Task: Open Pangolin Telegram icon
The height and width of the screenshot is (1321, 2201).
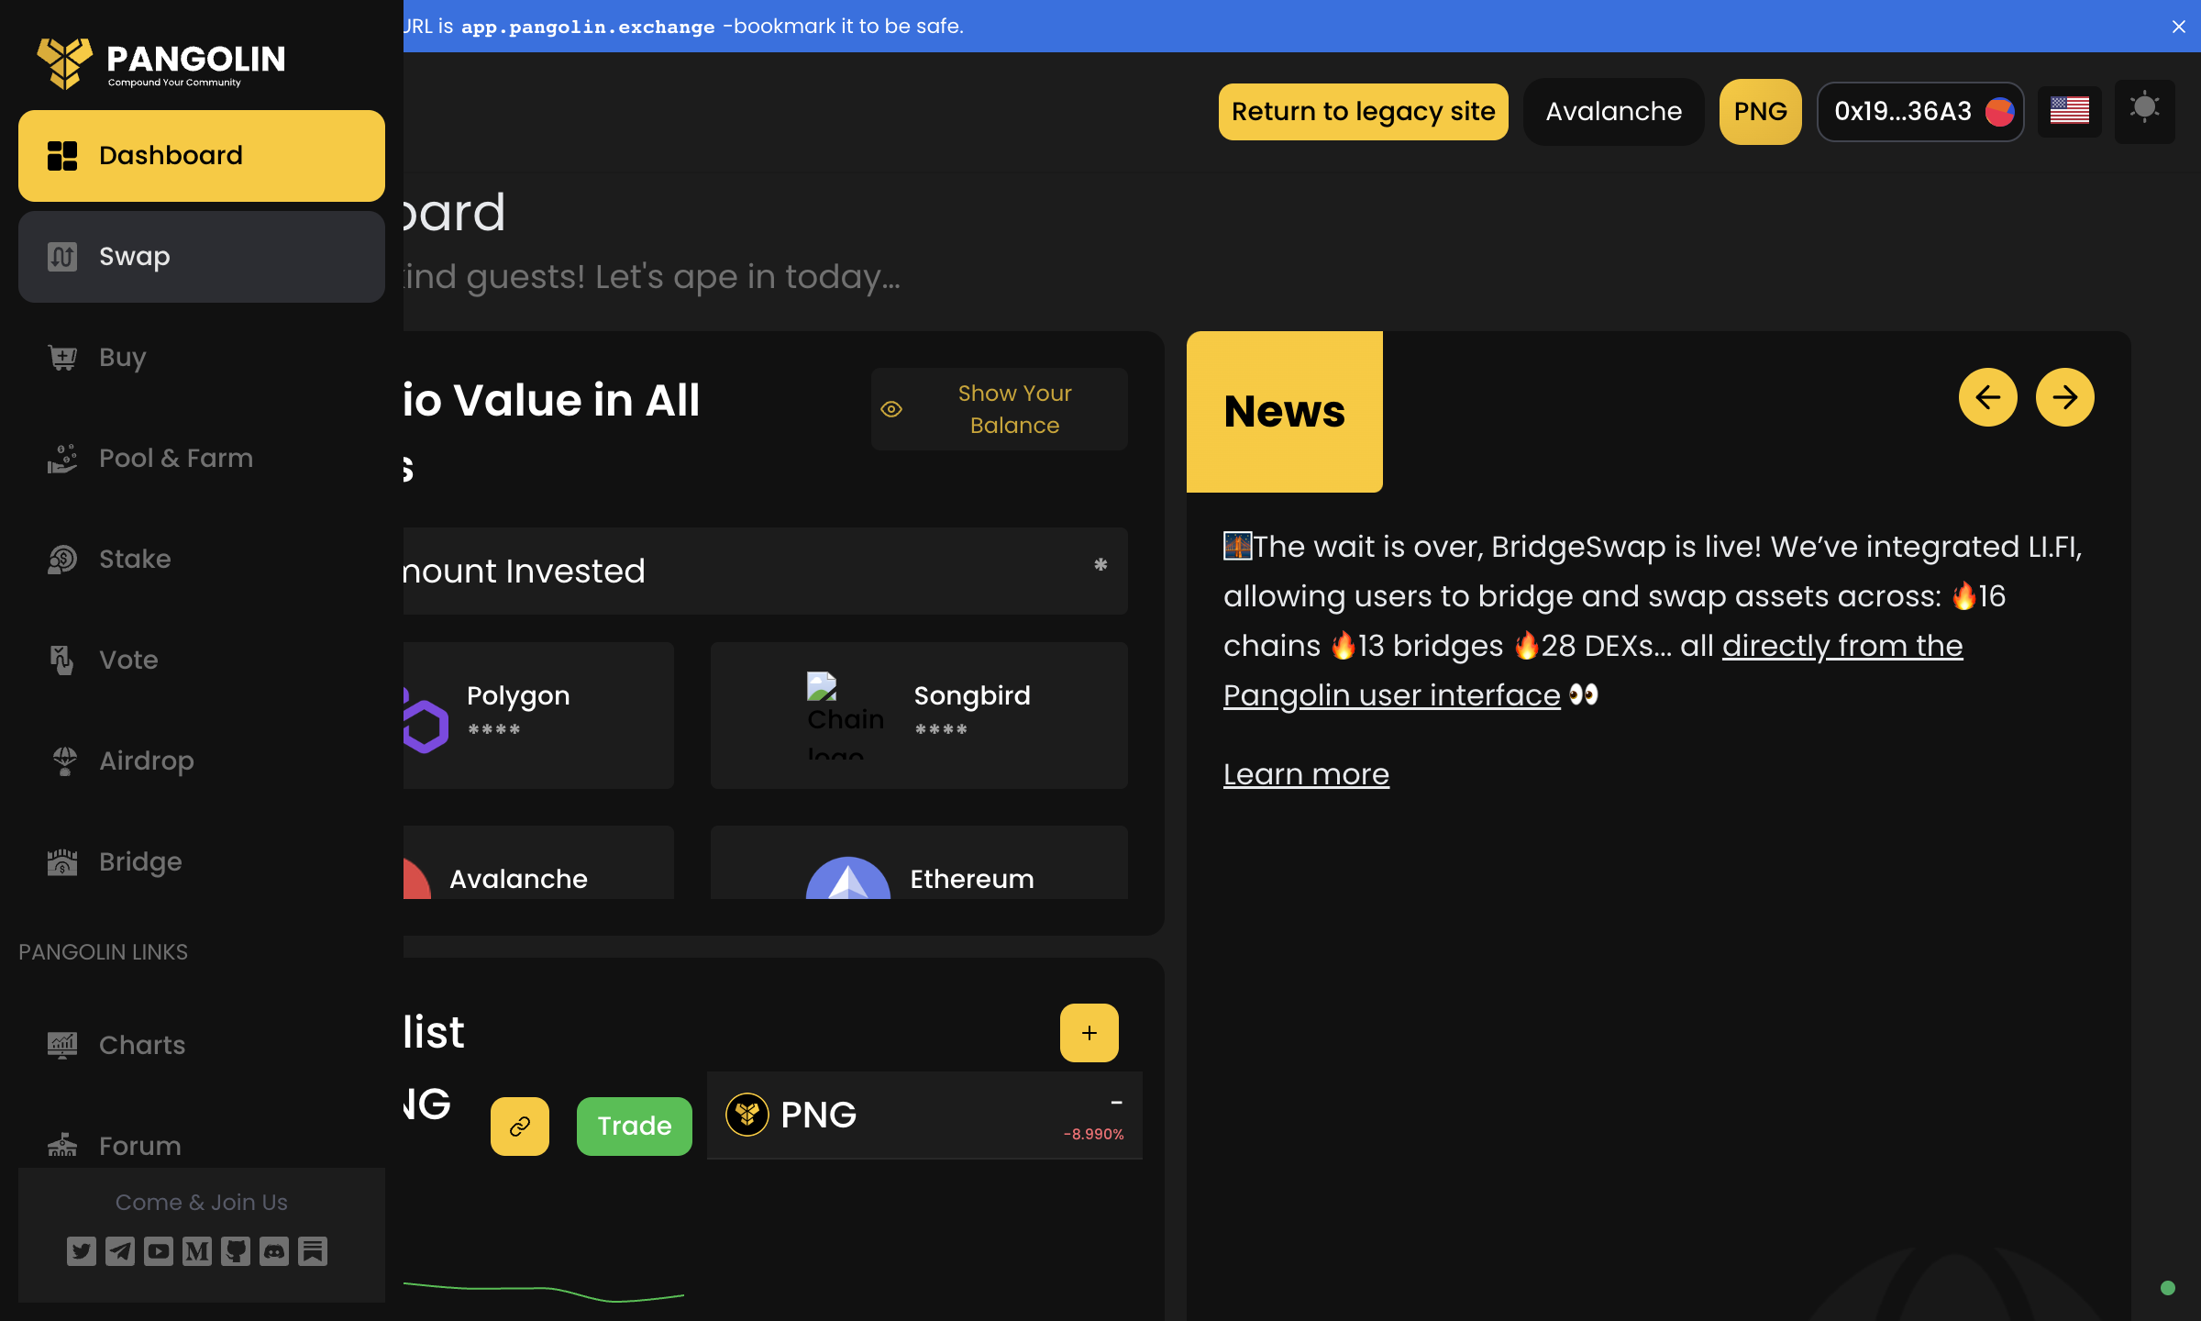Action: [120, 1251]
